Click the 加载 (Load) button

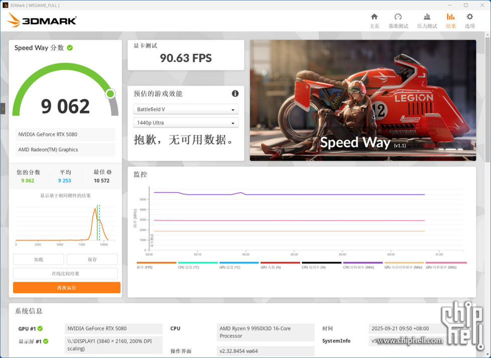(39, 259)
